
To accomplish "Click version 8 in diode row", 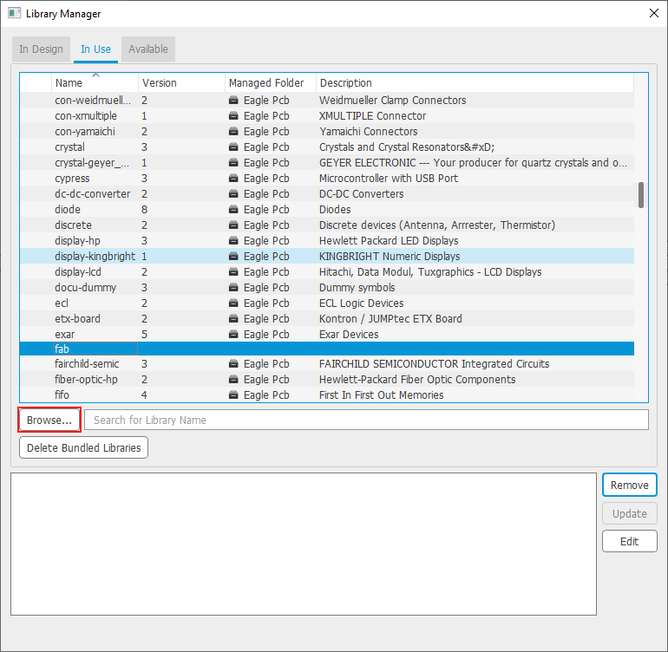I will 144,210.
